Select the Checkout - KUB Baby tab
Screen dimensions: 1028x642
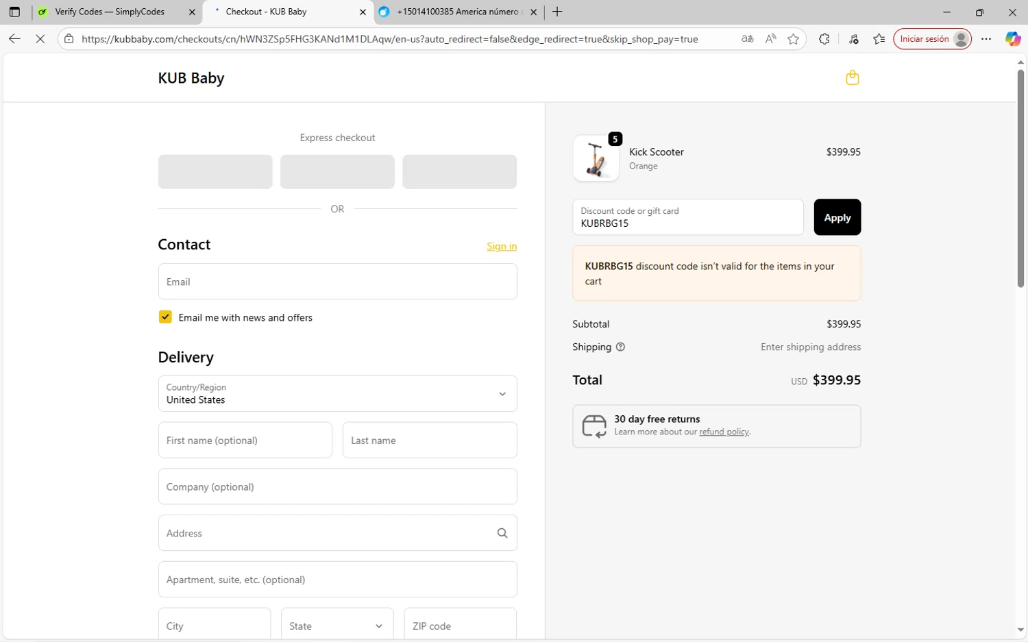(288, 12)
